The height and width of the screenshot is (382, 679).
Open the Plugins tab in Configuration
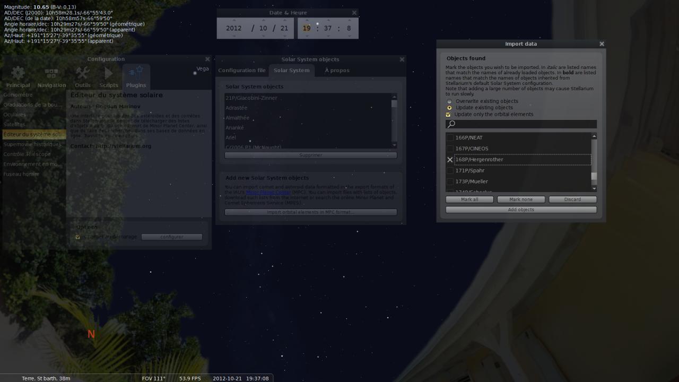click(136, 76)
